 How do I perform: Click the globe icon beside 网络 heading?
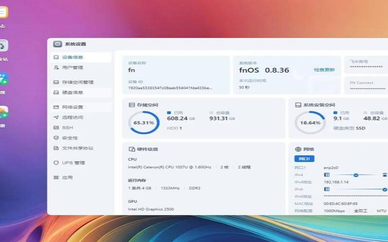click(298, 149)
